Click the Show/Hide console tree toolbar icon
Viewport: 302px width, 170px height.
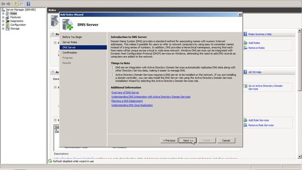click(21, 4)
